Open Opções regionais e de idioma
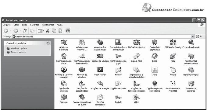Viewport: 207px width, 110px height. click(155, 84)
